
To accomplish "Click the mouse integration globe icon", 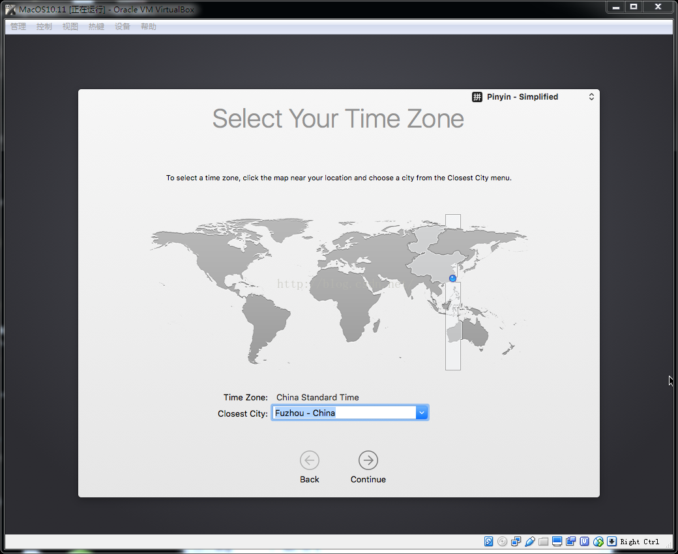I will pos(598,542).
